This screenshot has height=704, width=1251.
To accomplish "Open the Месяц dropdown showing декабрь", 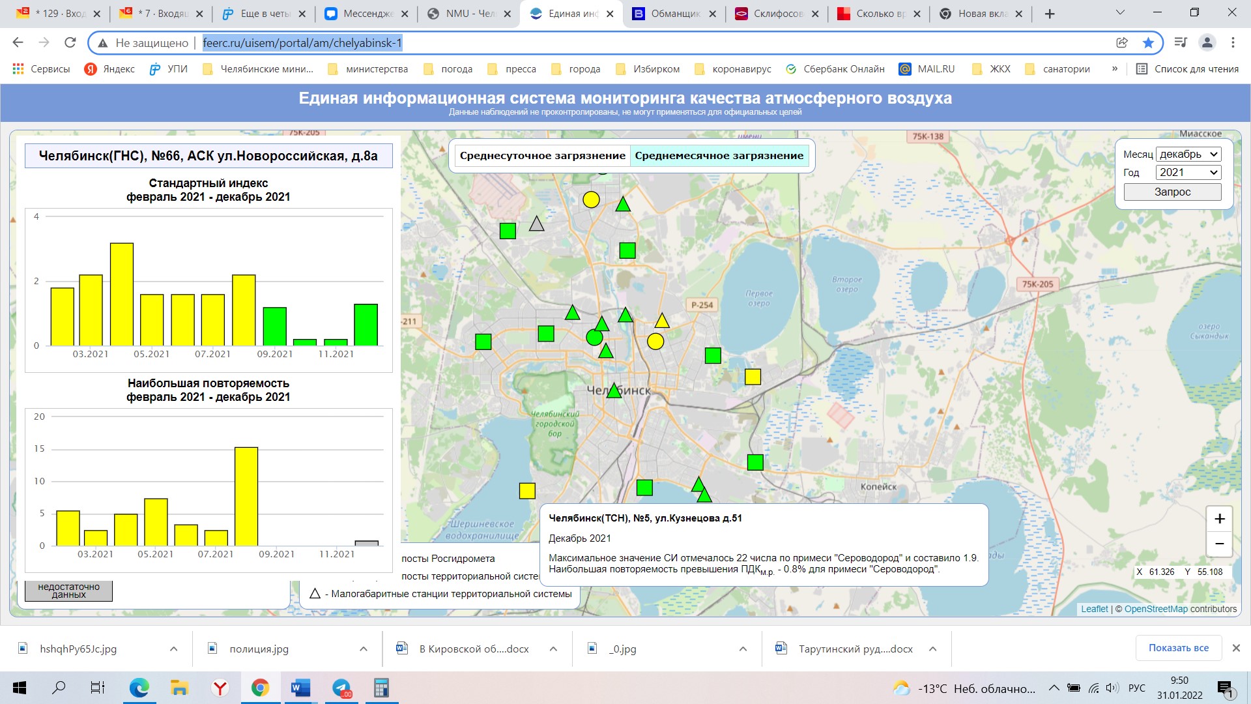I will pos(1188,154).
